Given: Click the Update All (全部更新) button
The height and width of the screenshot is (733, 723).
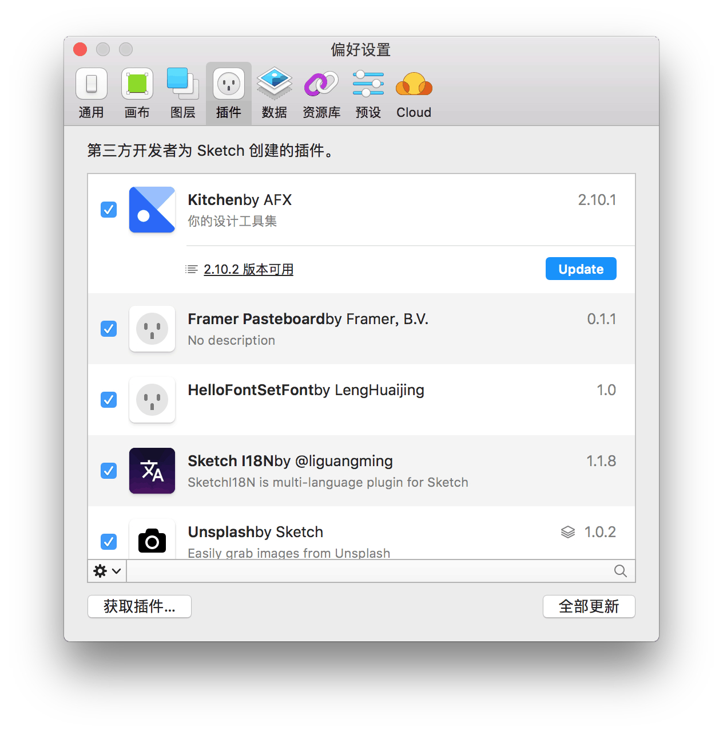Looking at the screenshot, I should click(x=589, y=606).
